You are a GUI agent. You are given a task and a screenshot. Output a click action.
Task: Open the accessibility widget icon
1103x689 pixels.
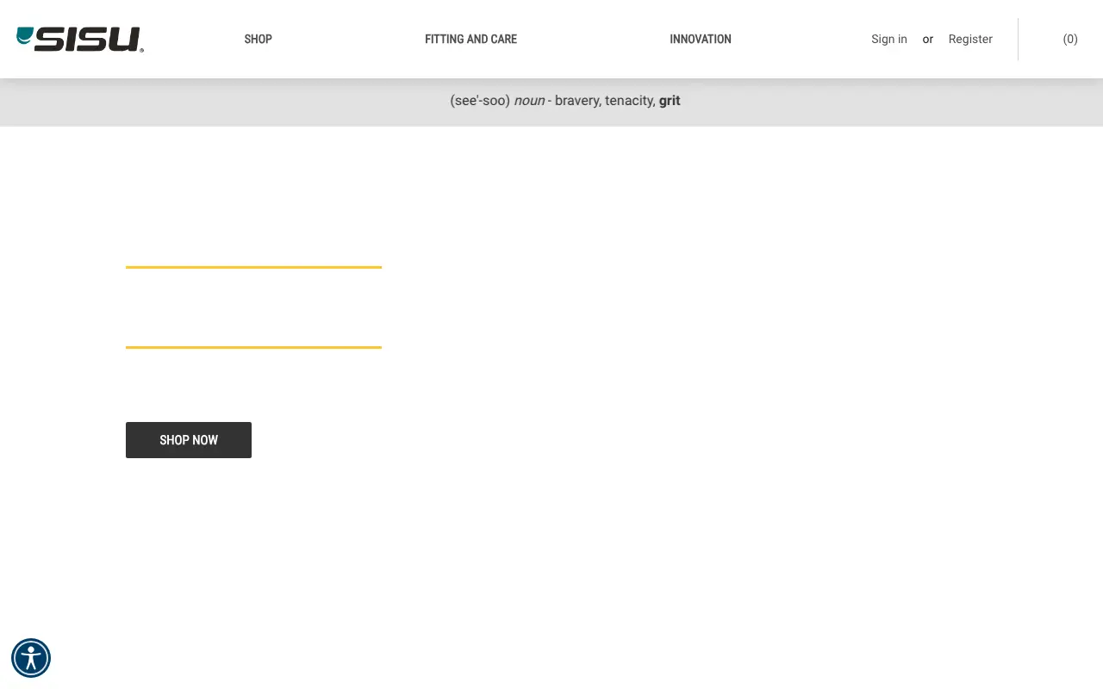(x=31, y=658)
